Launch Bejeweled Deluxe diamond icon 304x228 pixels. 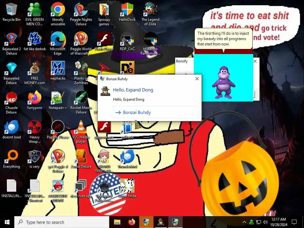(12, 73)
